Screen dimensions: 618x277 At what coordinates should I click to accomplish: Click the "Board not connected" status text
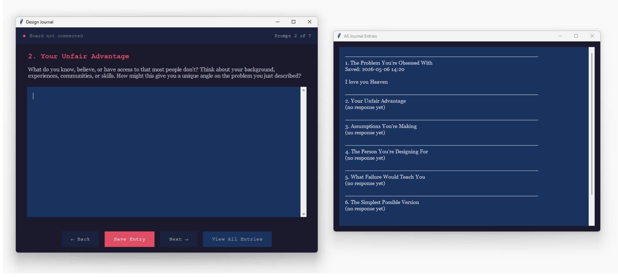pyautogui.click(x=56, y=36)
